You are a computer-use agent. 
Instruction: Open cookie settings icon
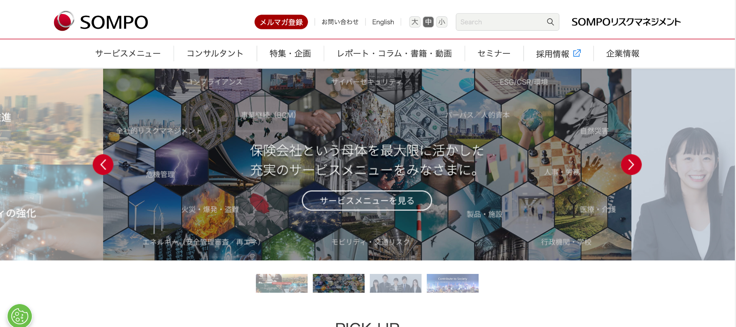(20, 316)
